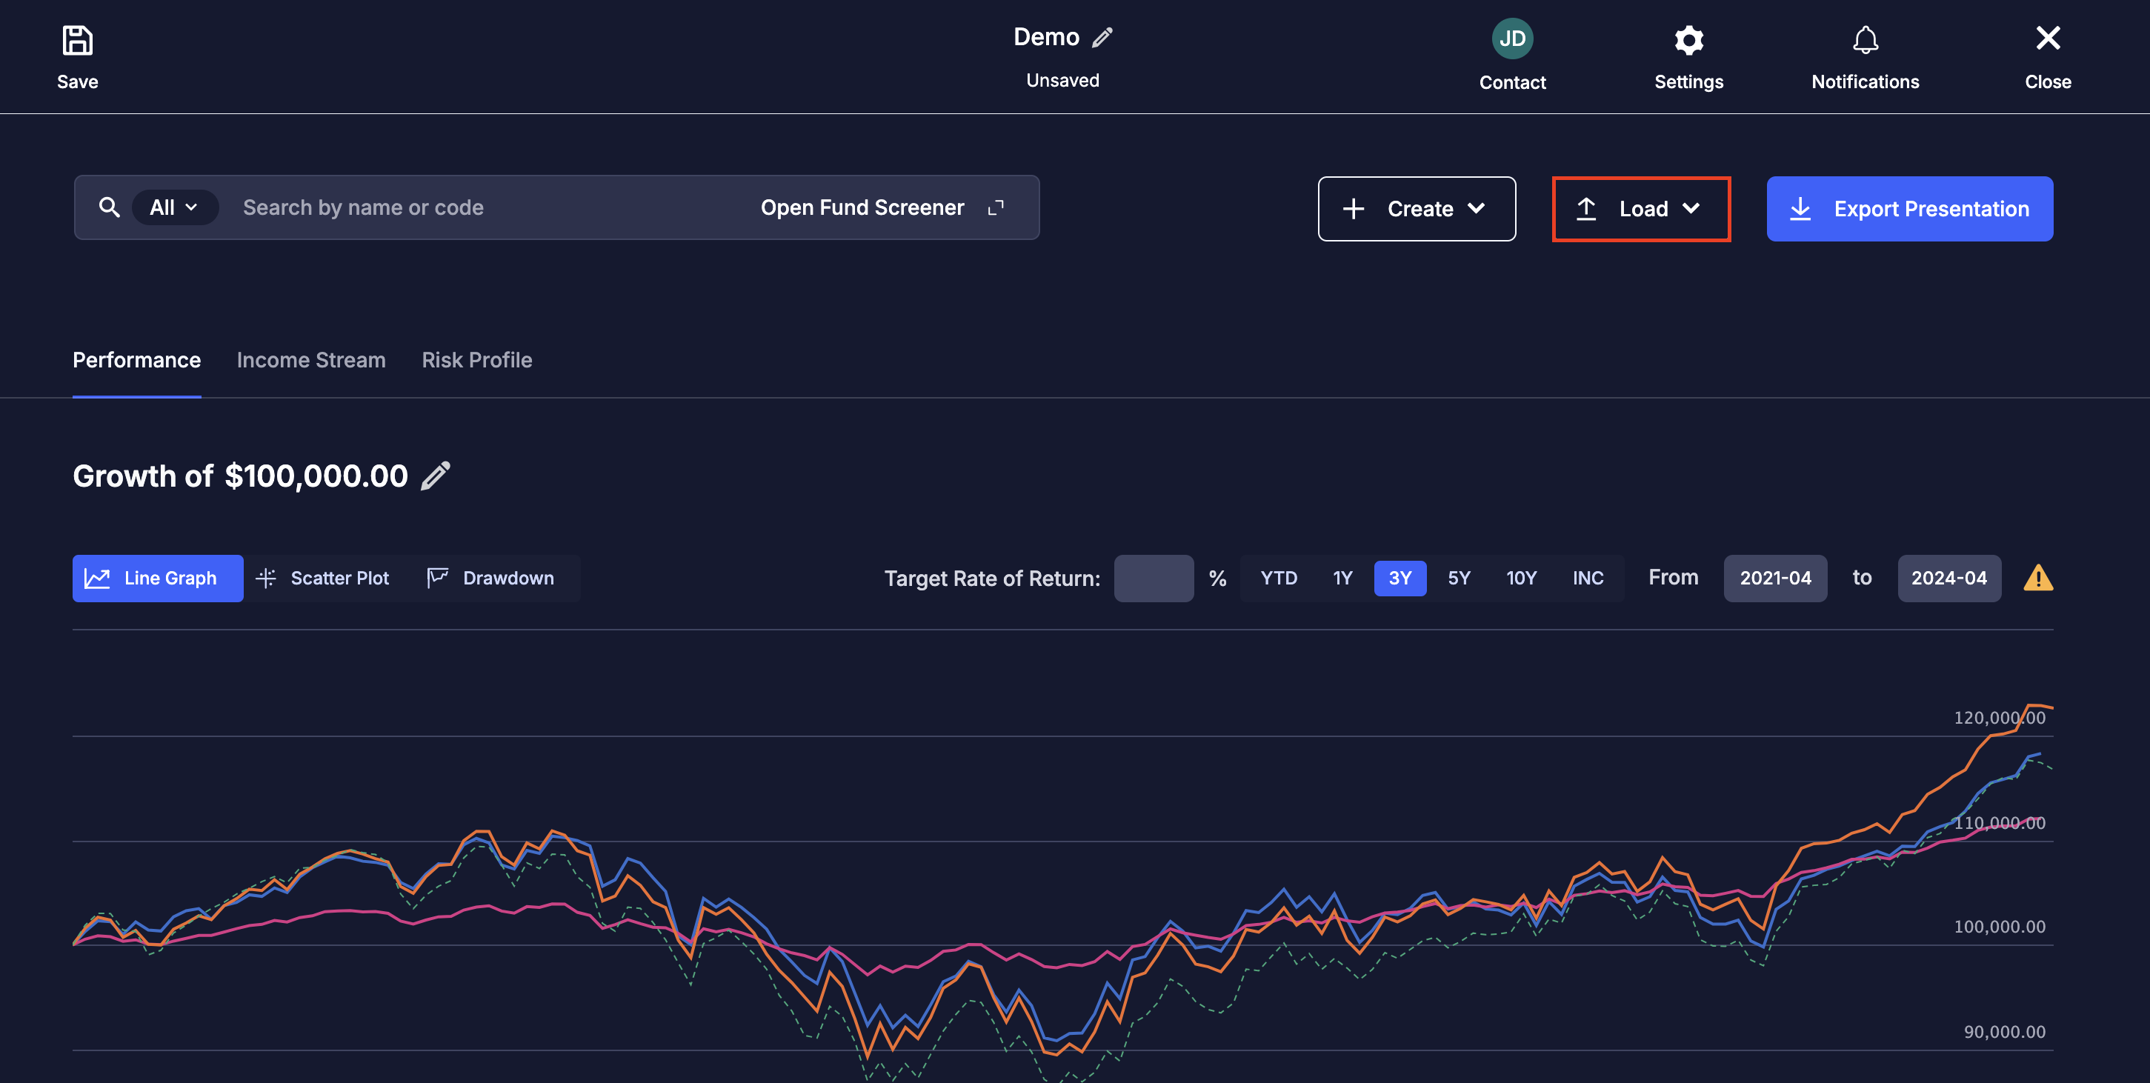Open Notifications bell icon
This screenshot has height=1083, width=2150.
[x=1865, y=40]
